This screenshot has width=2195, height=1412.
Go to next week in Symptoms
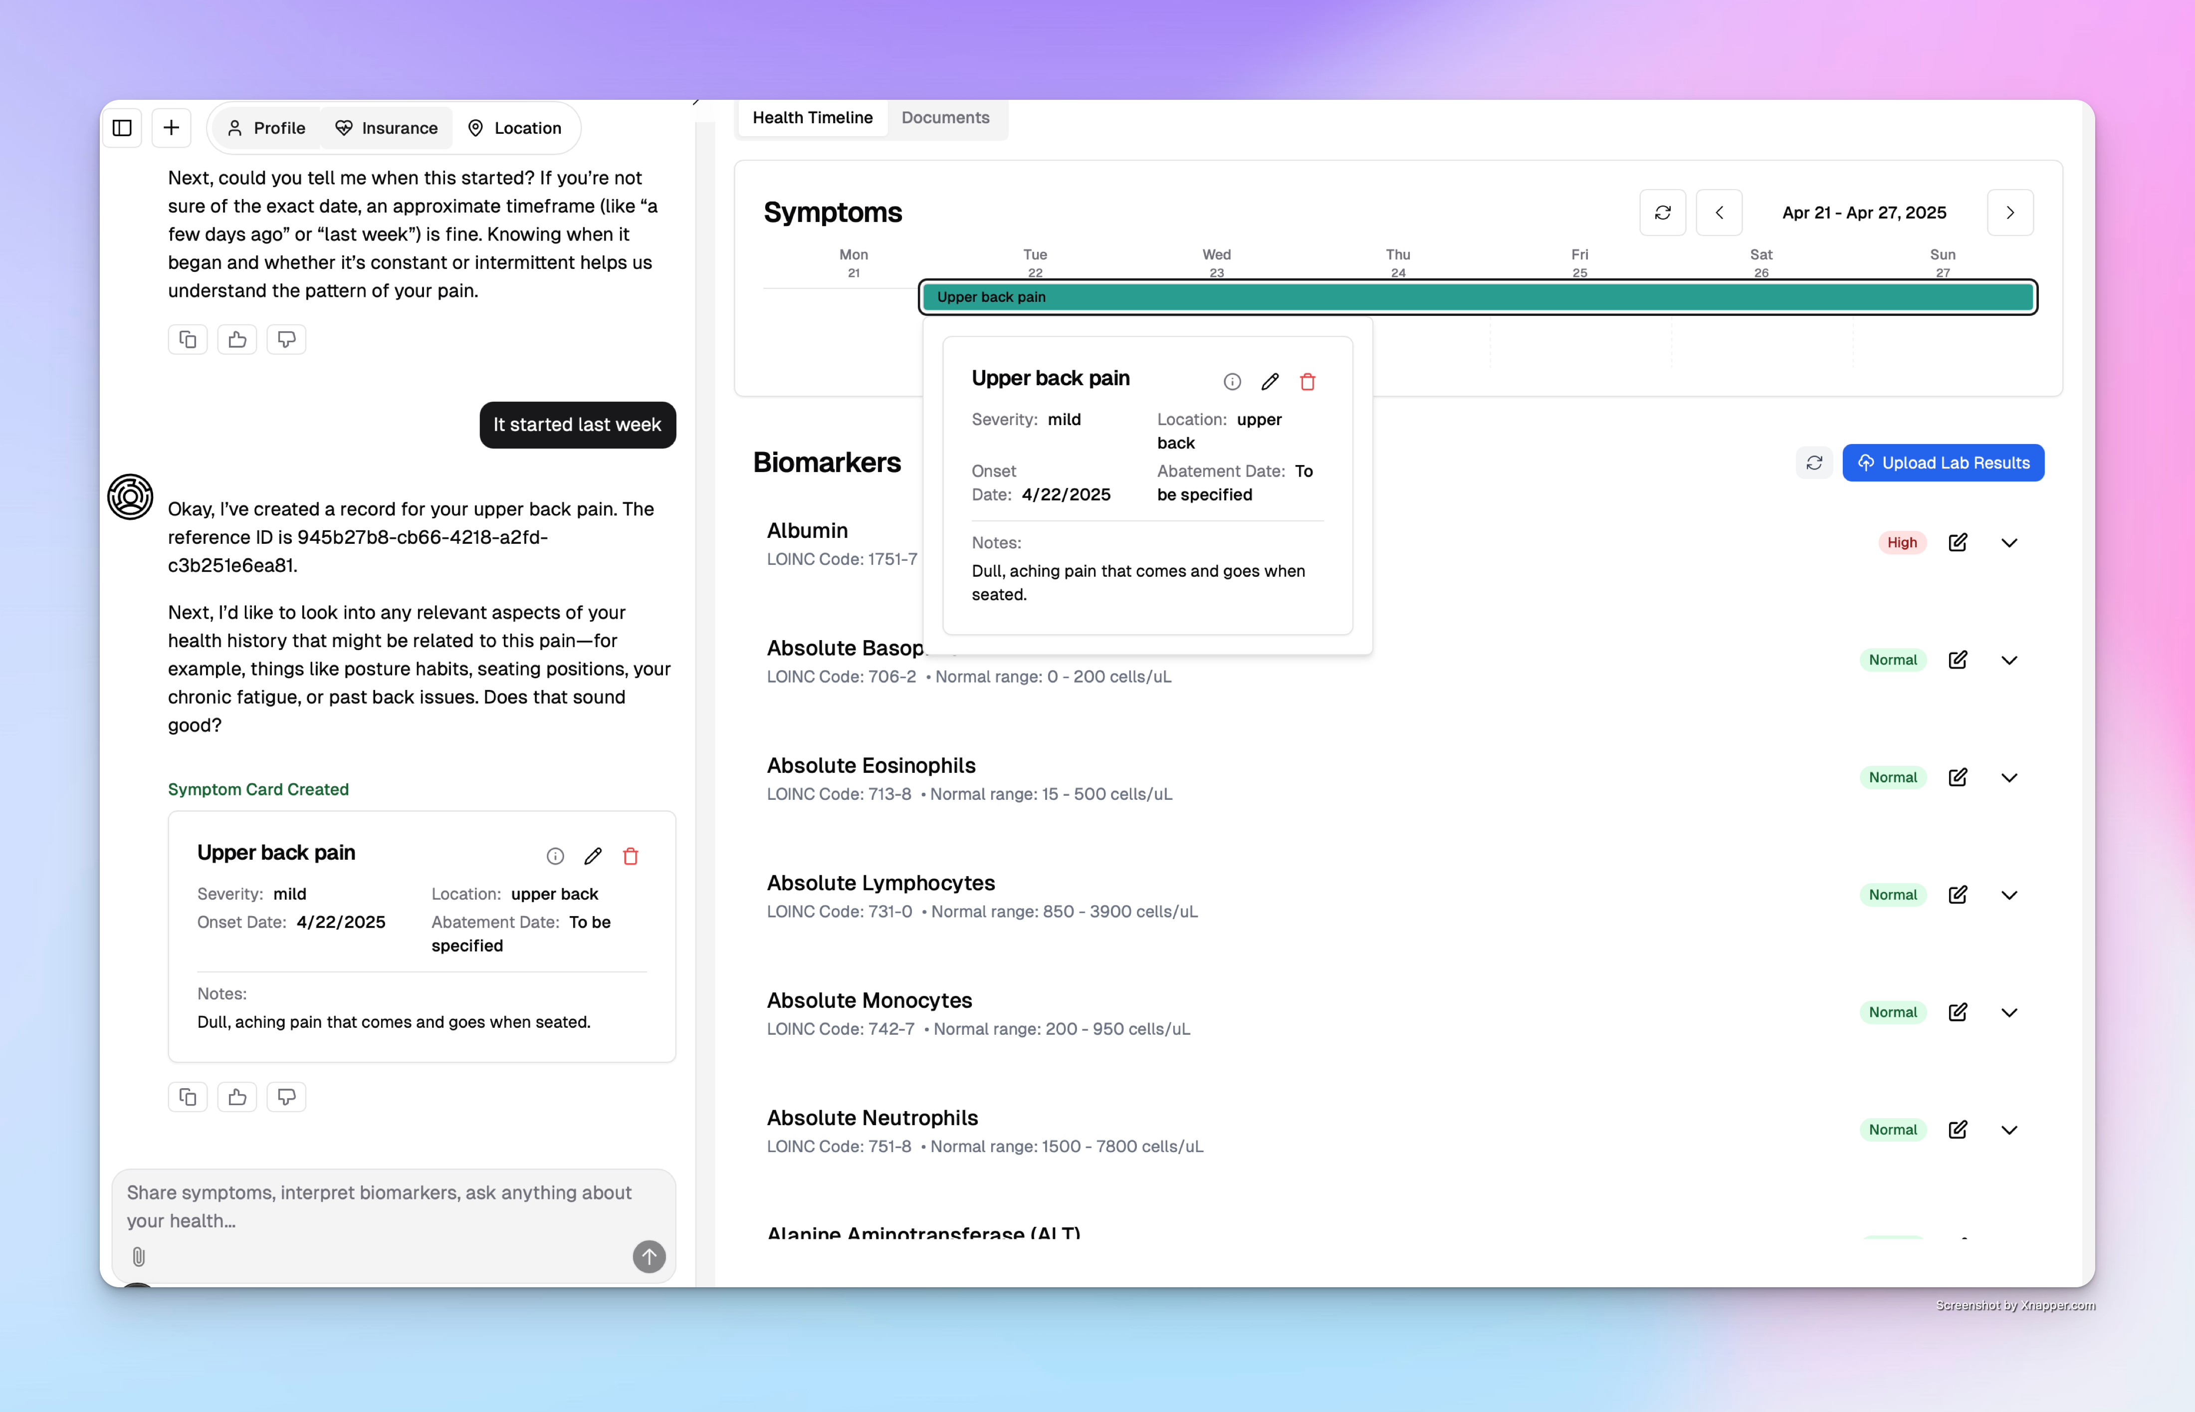pos(2010,213)
